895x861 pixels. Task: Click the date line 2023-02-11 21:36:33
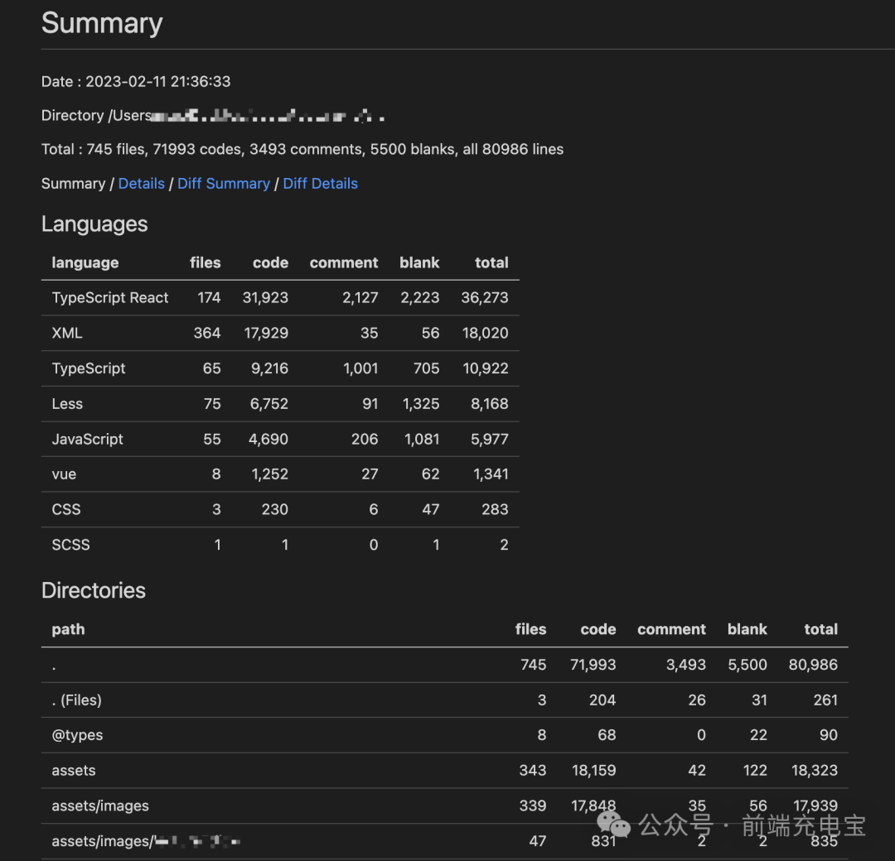(136, 81)
